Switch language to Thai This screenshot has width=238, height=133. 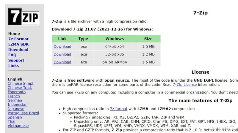[12, 121]
